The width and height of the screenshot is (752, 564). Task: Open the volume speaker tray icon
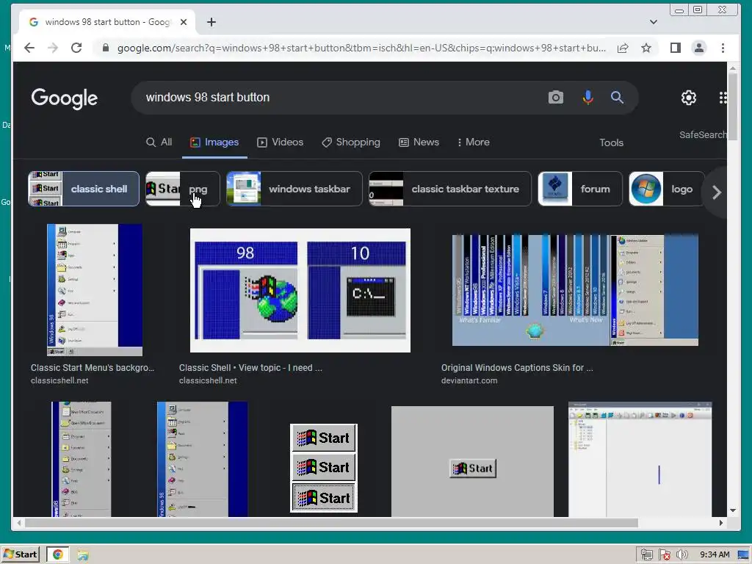[x=681, y=555]
